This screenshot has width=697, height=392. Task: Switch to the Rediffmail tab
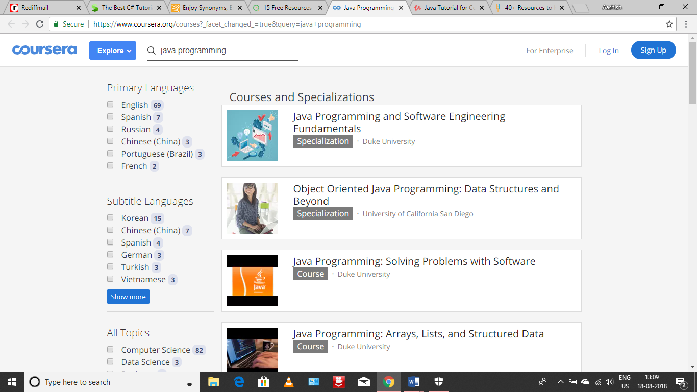tap(45, 8)
